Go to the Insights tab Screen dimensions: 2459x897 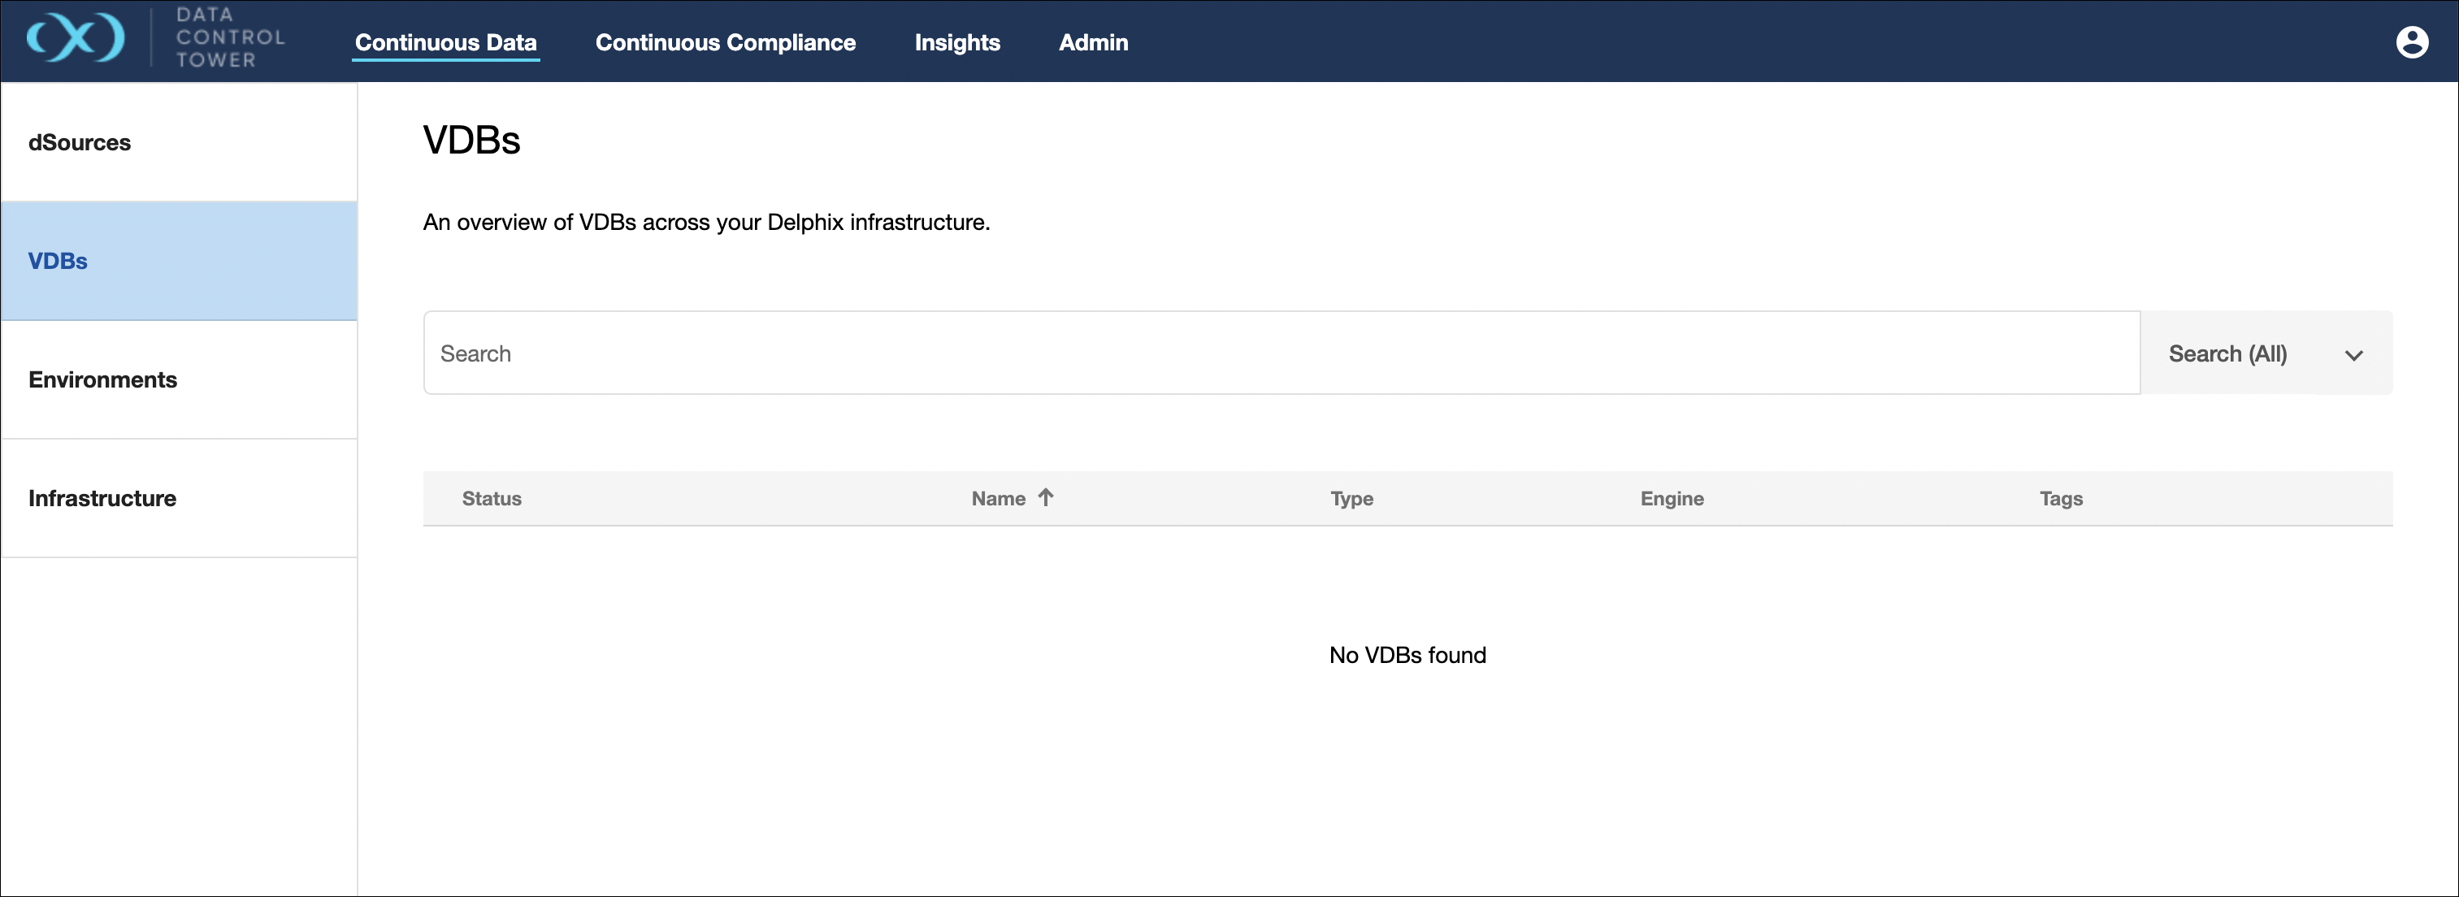(x=956, y=42)
